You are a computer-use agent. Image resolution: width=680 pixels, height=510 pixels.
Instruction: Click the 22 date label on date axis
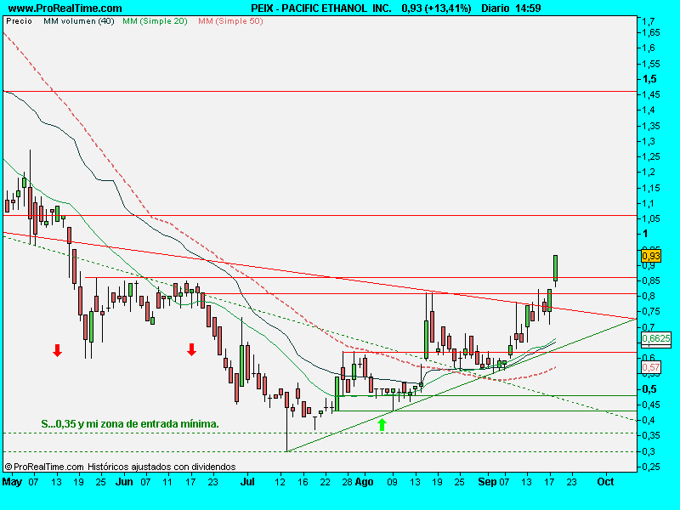pyautogui.click(x=325, y=482)
